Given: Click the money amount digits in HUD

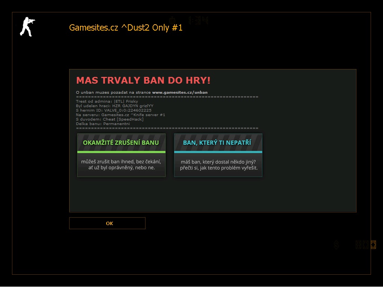Looking at the screenshot, I should [365, 245].
